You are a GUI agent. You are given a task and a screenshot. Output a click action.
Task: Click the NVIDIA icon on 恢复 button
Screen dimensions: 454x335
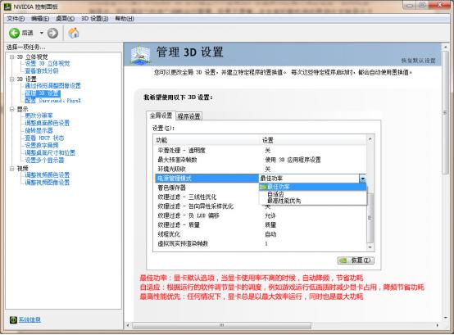point(344,260)
